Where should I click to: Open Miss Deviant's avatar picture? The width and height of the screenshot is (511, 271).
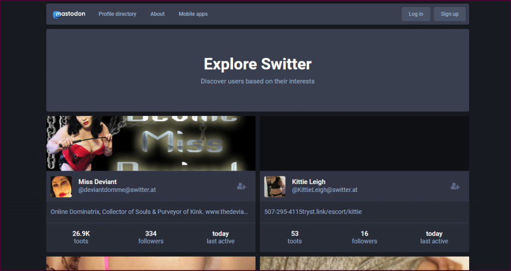(x=61, y=186)
